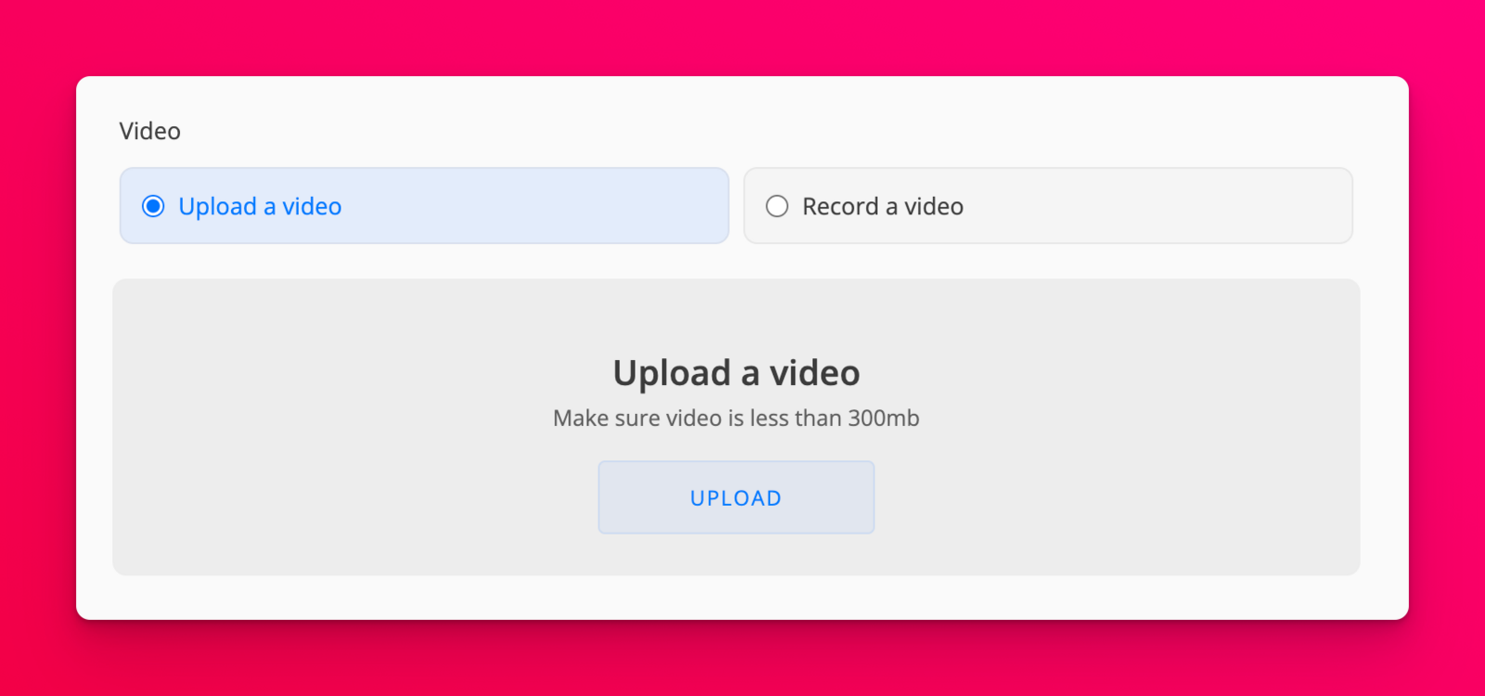Click the "Video" section label

point(149,131)
